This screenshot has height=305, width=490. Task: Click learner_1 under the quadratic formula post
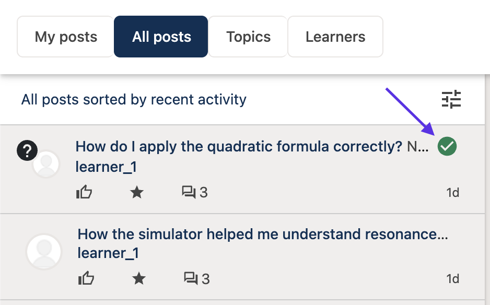pyautogui.click(x=106, y=167)
